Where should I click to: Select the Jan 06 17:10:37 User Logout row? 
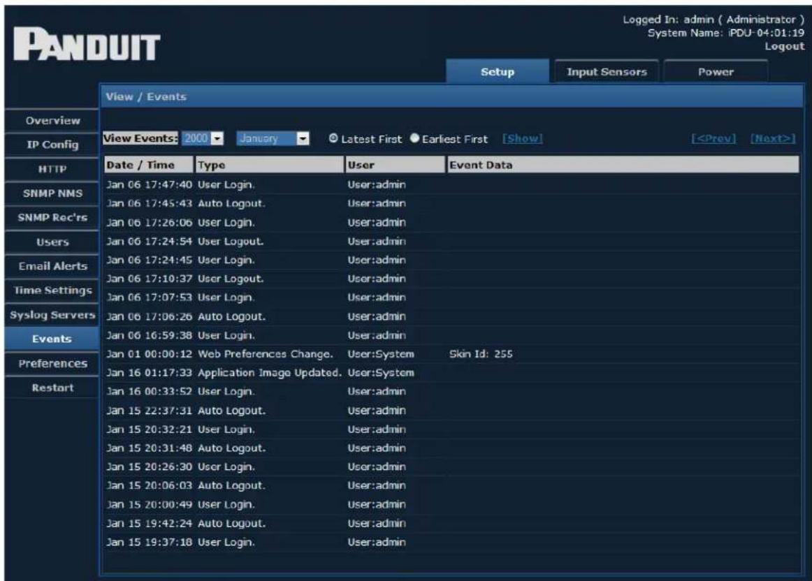tap(451, 279)
